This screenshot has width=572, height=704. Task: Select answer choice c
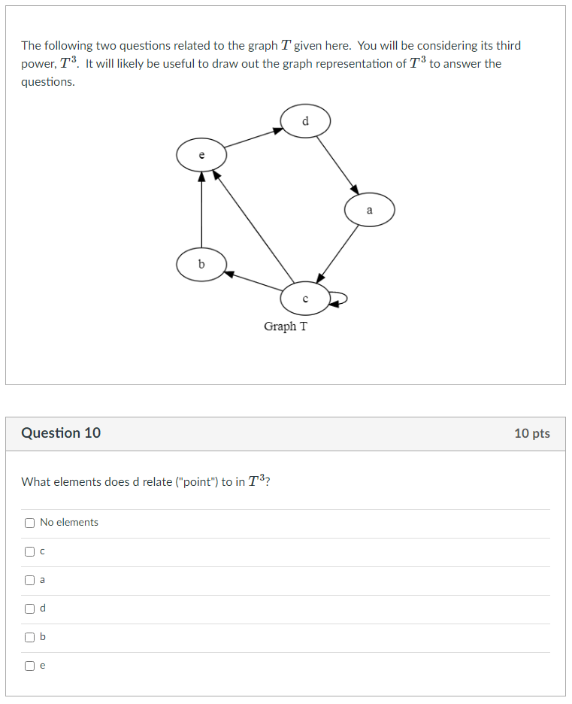tap(29, 551)
